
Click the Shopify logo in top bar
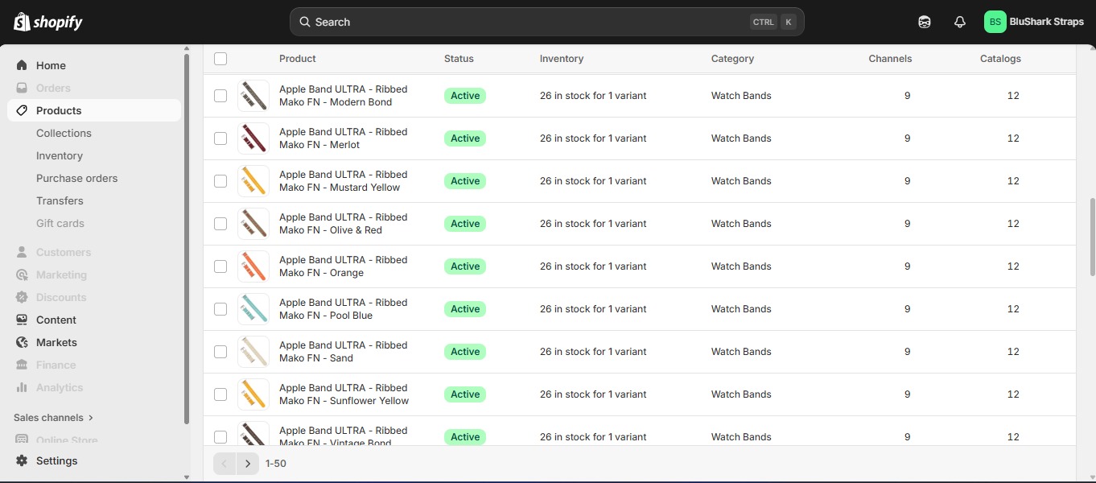48,22
